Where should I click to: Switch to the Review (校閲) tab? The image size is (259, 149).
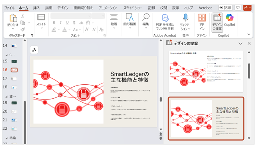[x=164, y=8]
